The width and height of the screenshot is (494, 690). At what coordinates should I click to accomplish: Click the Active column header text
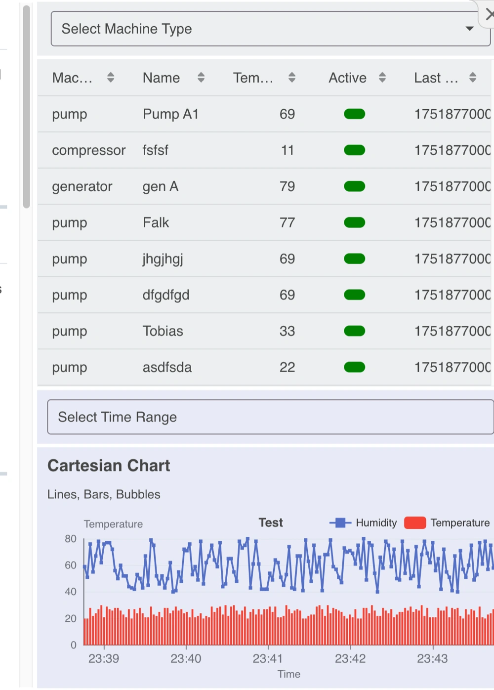(347, 78)
